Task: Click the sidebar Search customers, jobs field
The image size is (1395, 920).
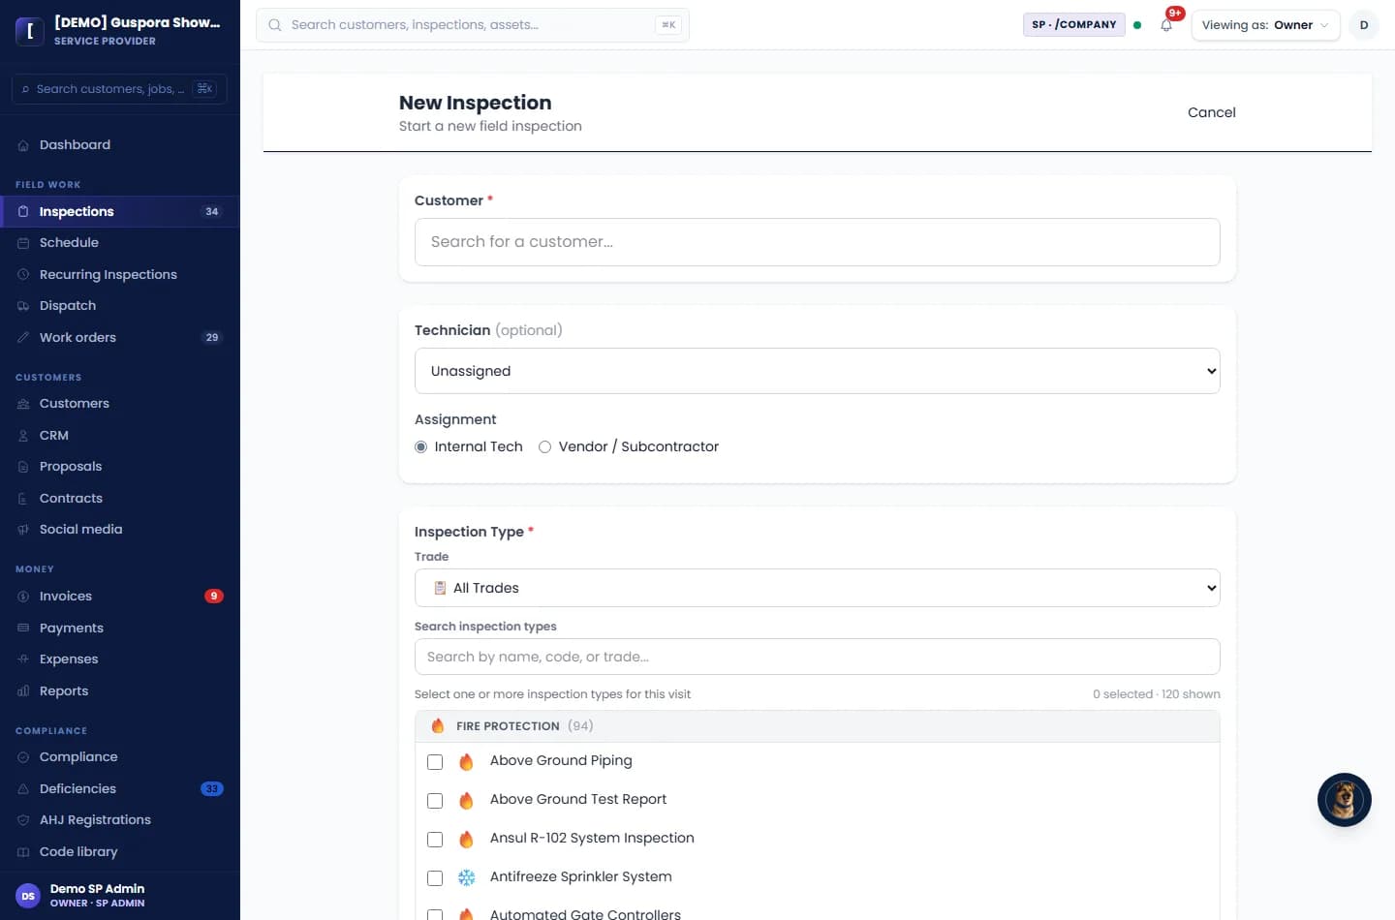Action: tap(119, 89)
